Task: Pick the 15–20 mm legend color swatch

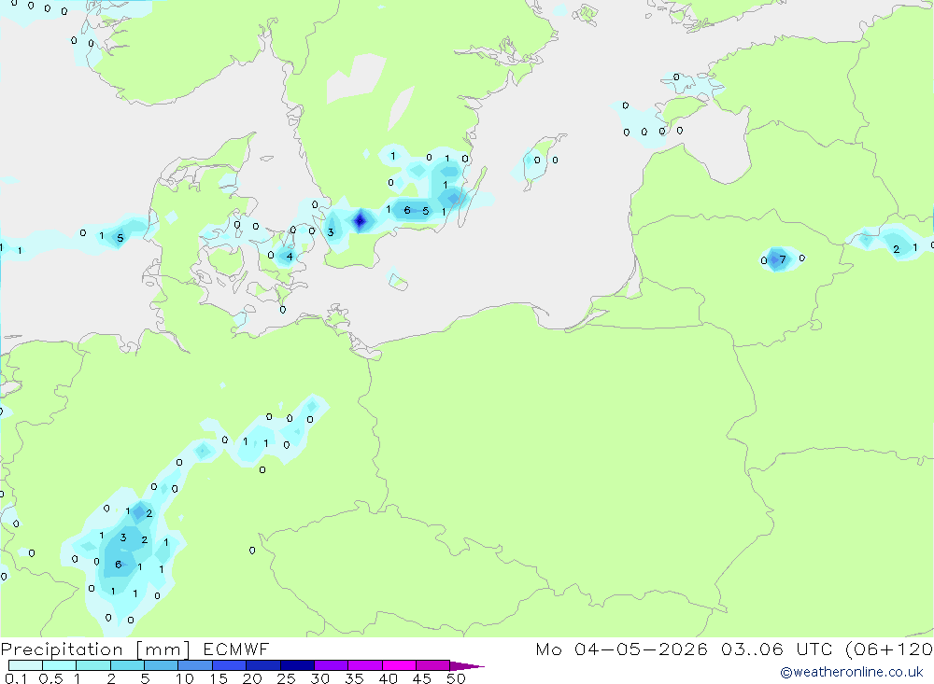Action: 230,665
